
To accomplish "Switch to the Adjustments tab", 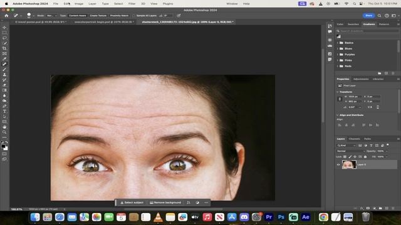I will [x=361, y=79].
